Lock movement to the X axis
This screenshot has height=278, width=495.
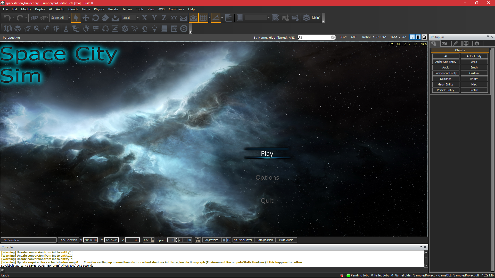pos(144,18)
